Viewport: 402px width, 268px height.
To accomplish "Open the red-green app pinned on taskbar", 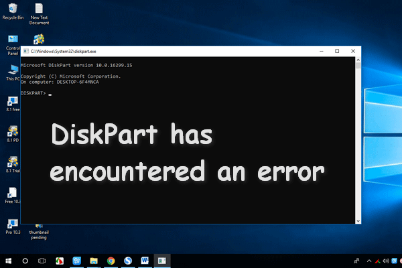I will pos(60,261).
